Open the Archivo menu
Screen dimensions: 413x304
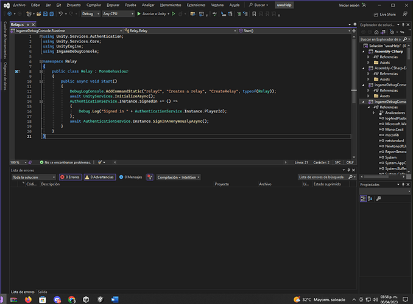[19, 5]
